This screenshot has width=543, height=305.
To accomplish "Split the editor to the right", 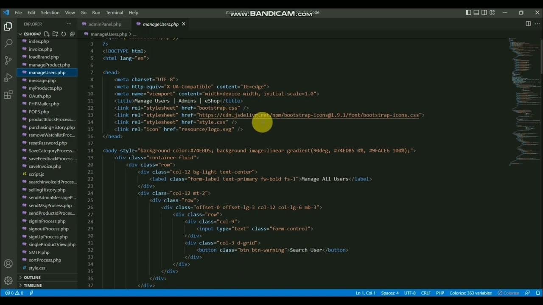I will coord(528,24).
